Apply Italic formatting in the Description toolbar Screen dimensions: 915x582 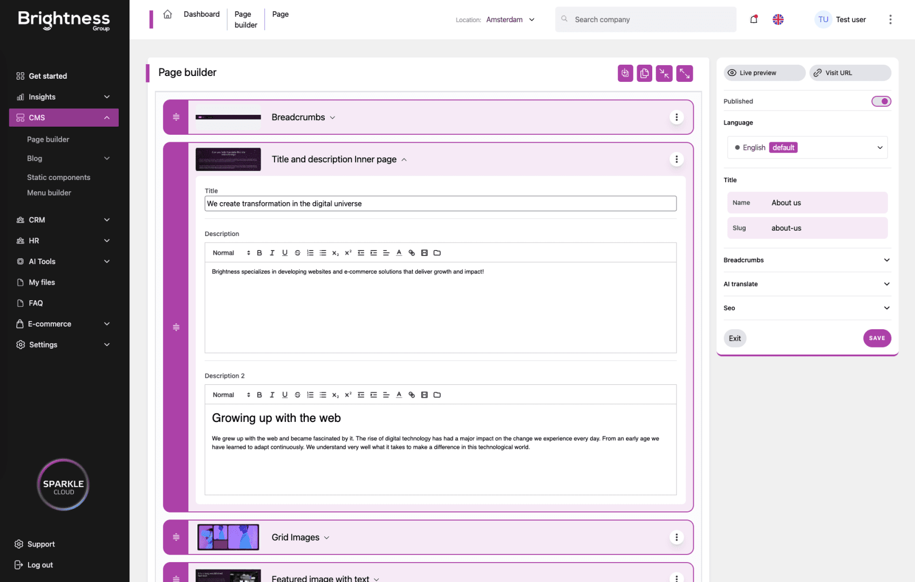[x=272, y=252]
